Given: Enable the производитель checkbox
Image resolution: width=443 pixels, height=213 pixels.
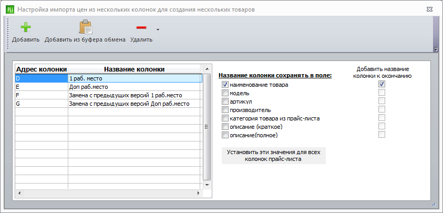Looking at the screenshot, I should (225, 110).
